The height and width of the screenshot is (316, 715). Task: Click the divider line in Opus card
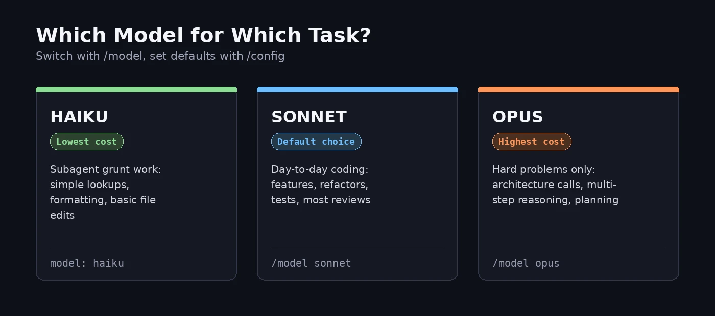tap(579, 248)
